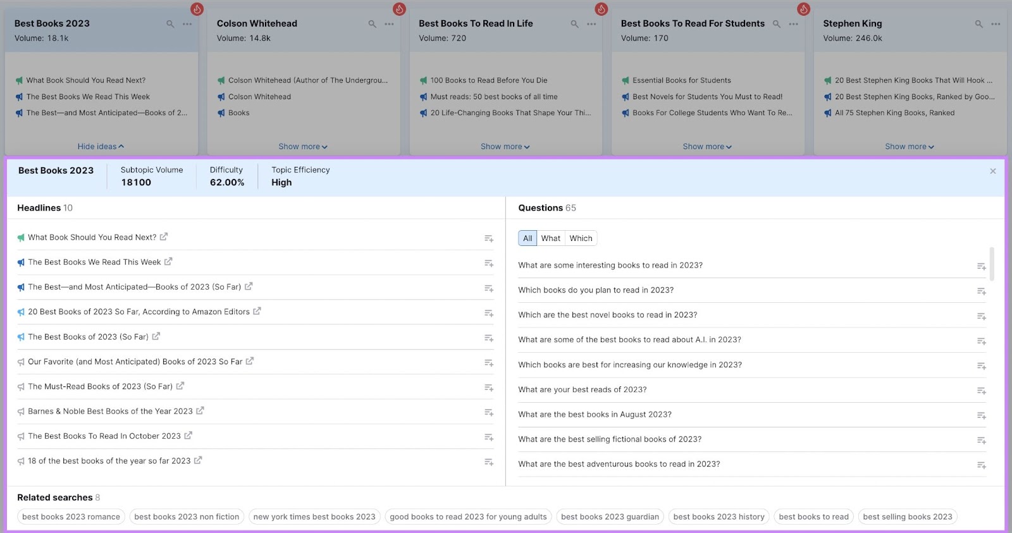The image size is (1012, 533).
Task: Expand Show more on Colson Whitehead card
Action: pyautogui.click(x=303, y=147)
